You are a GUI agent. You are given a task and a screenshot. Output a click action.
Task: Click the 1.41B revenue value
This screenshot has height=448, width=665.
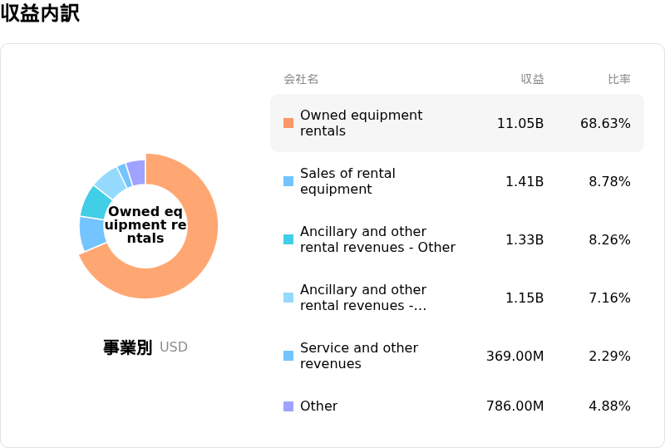coord(525,181)
